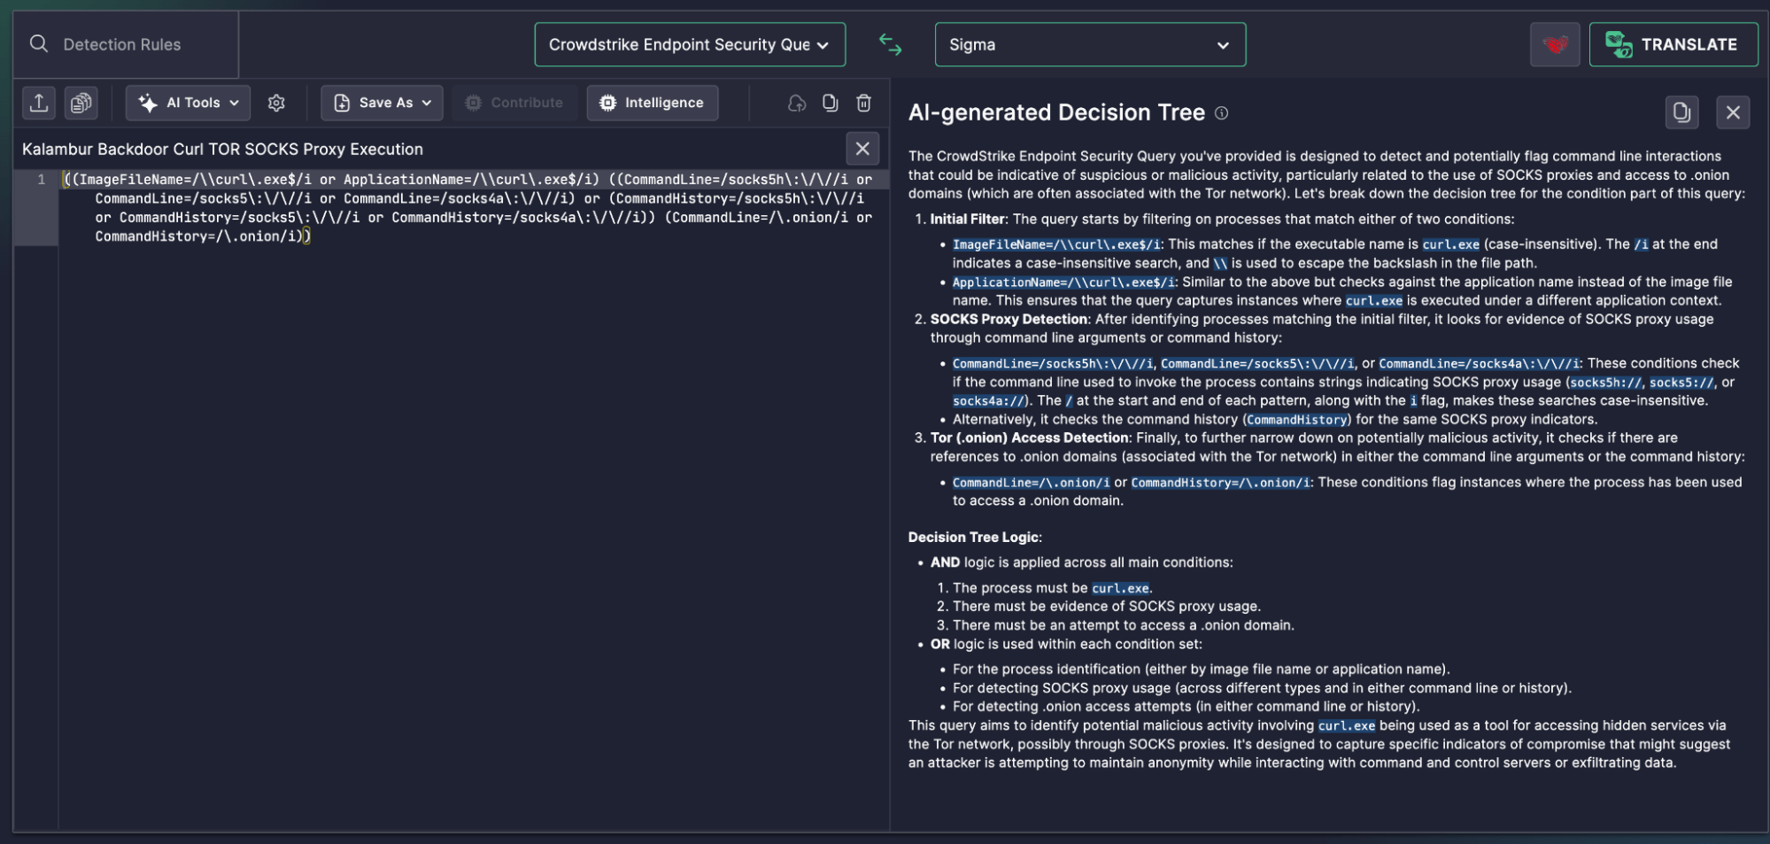Image resolution: width=1770 pixels, height=844 pixels.
Task: Open the Save As dropdown menu
Action: pos(383,103)
